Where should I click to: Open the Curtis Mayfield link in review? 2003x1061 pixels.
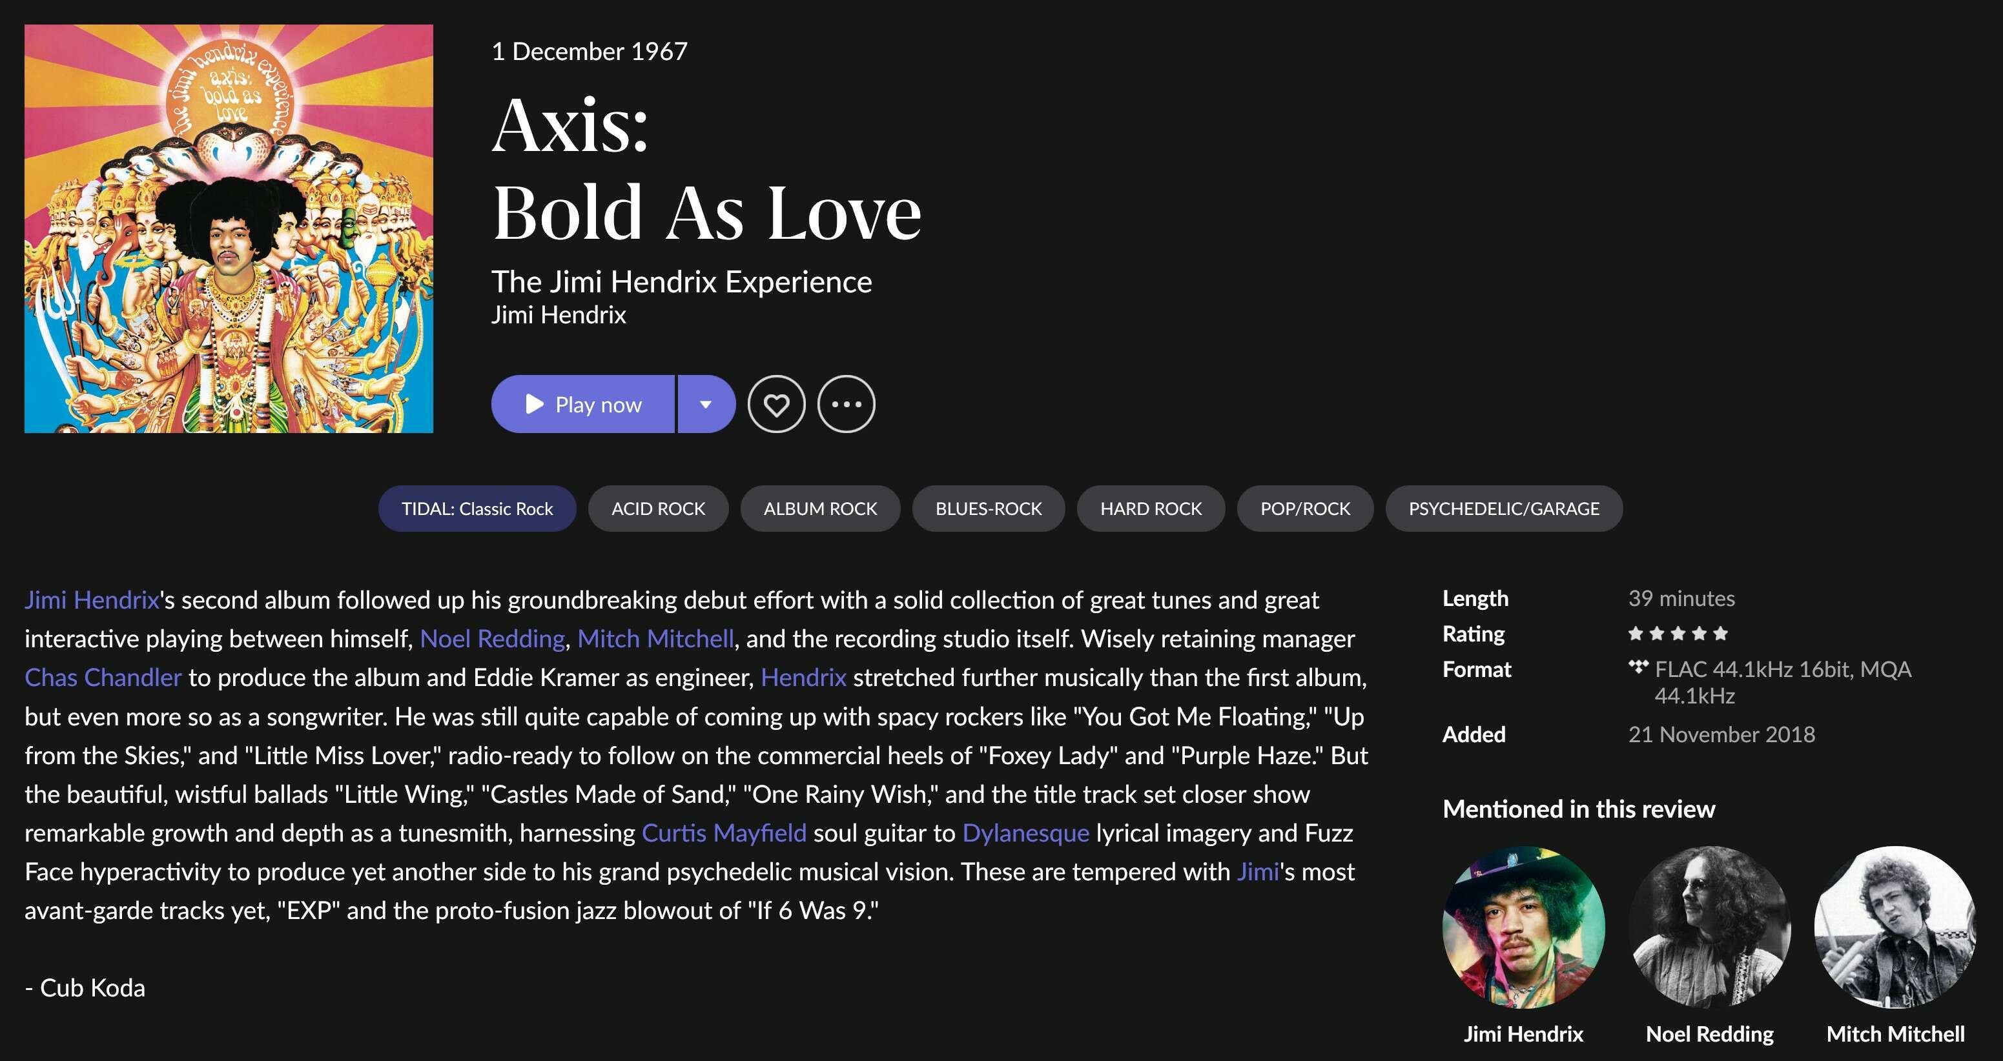pos(724,833)
